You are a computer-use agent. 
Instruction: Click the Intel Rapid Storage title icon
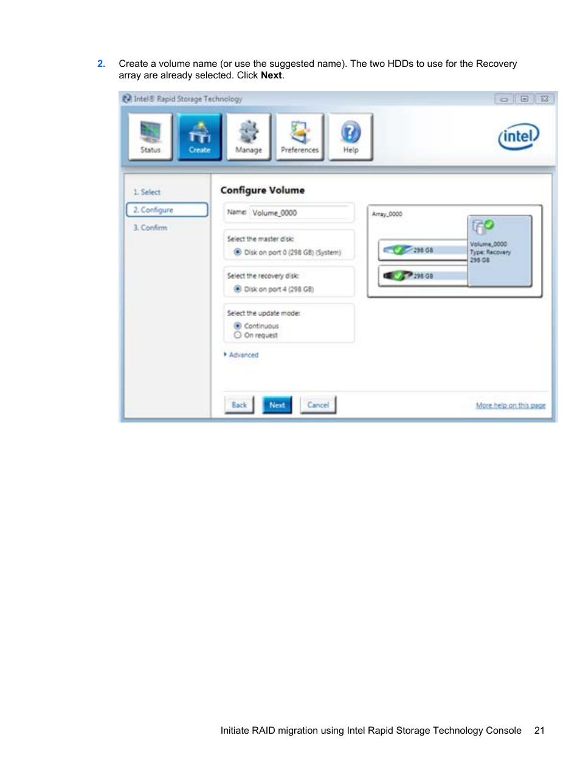pyautogui.click(x=127, y=98)
